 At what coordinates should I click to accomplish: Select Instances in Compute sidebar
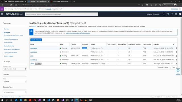pyautogui.click(x=7, y=32)
